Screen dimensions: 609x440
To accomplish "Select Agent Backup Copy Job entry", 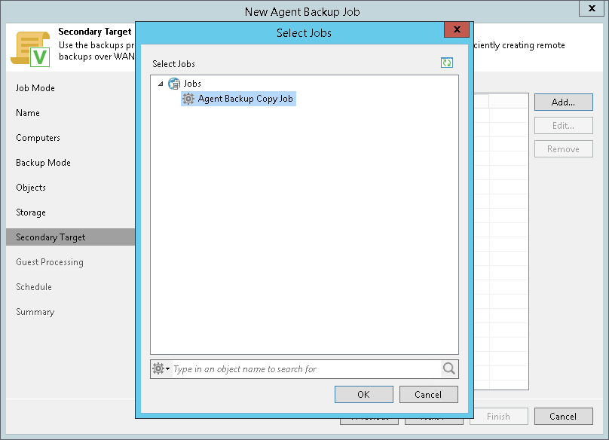I will pos(238,99).
